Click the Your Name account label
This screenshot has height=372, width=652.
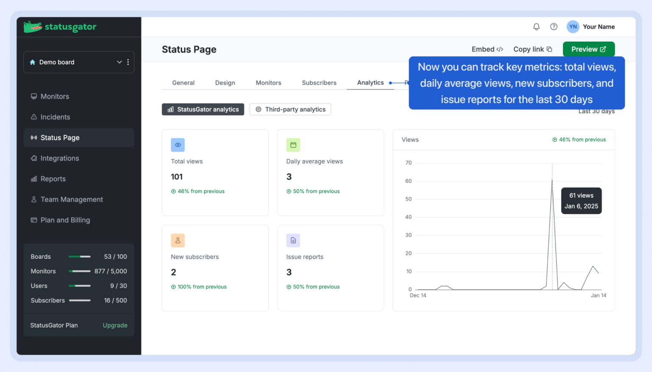click(x=599, y=27)
